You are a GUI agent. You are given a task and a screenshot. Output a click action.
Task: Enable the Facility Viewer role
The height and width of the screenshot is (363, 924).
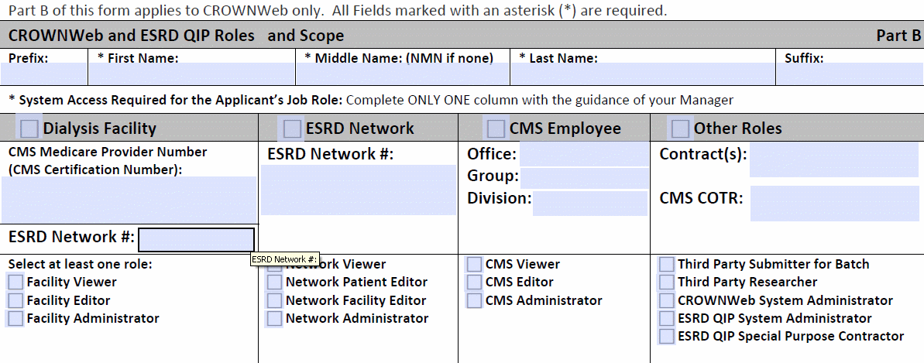tap(15, 283)
